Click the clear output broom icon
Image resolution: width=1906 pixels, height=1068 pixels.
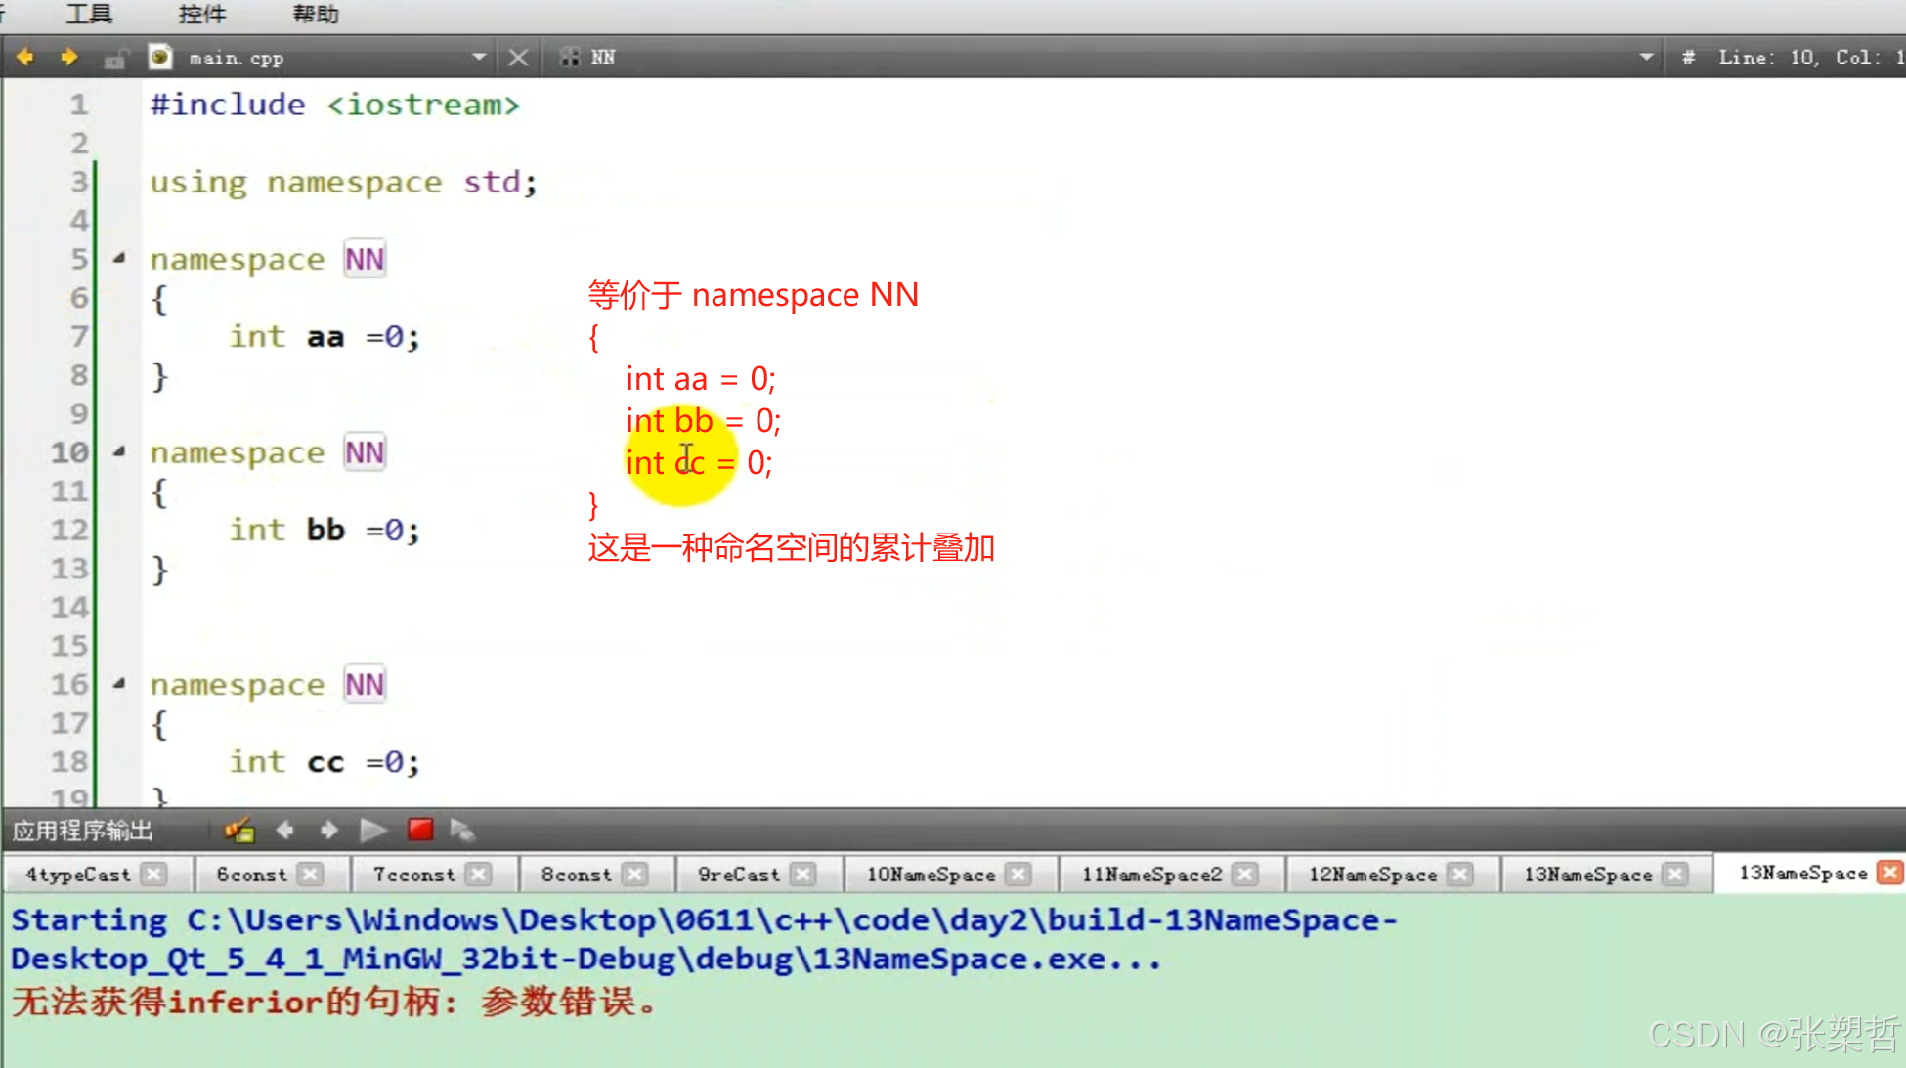(x=238, y=831)
